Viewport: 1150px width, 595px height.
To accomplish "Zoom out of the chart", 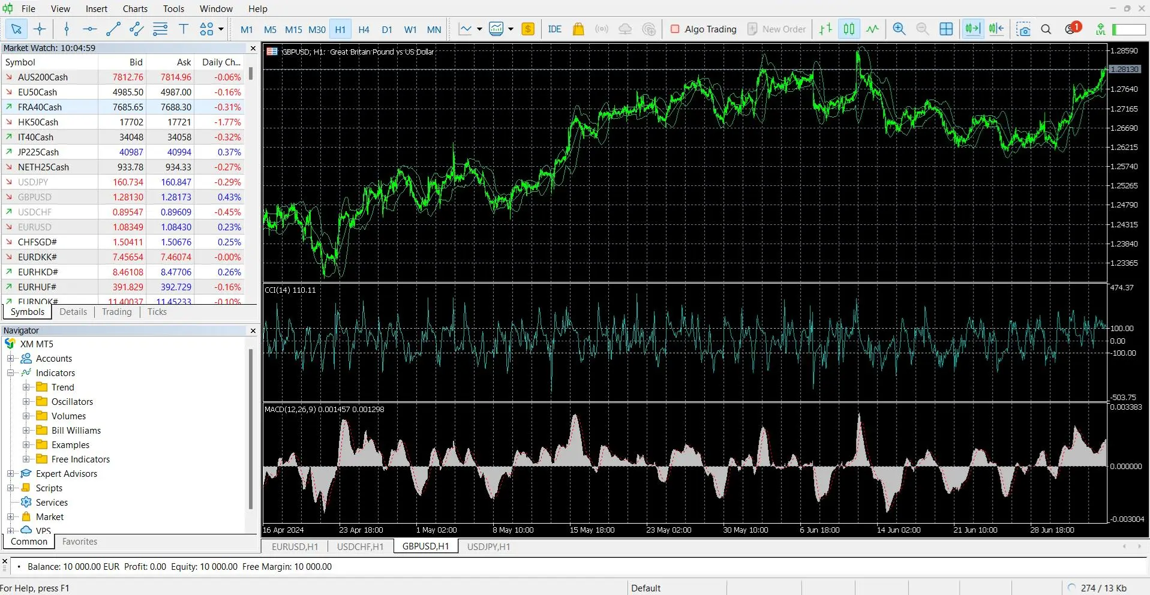I will tap(923, 29).
